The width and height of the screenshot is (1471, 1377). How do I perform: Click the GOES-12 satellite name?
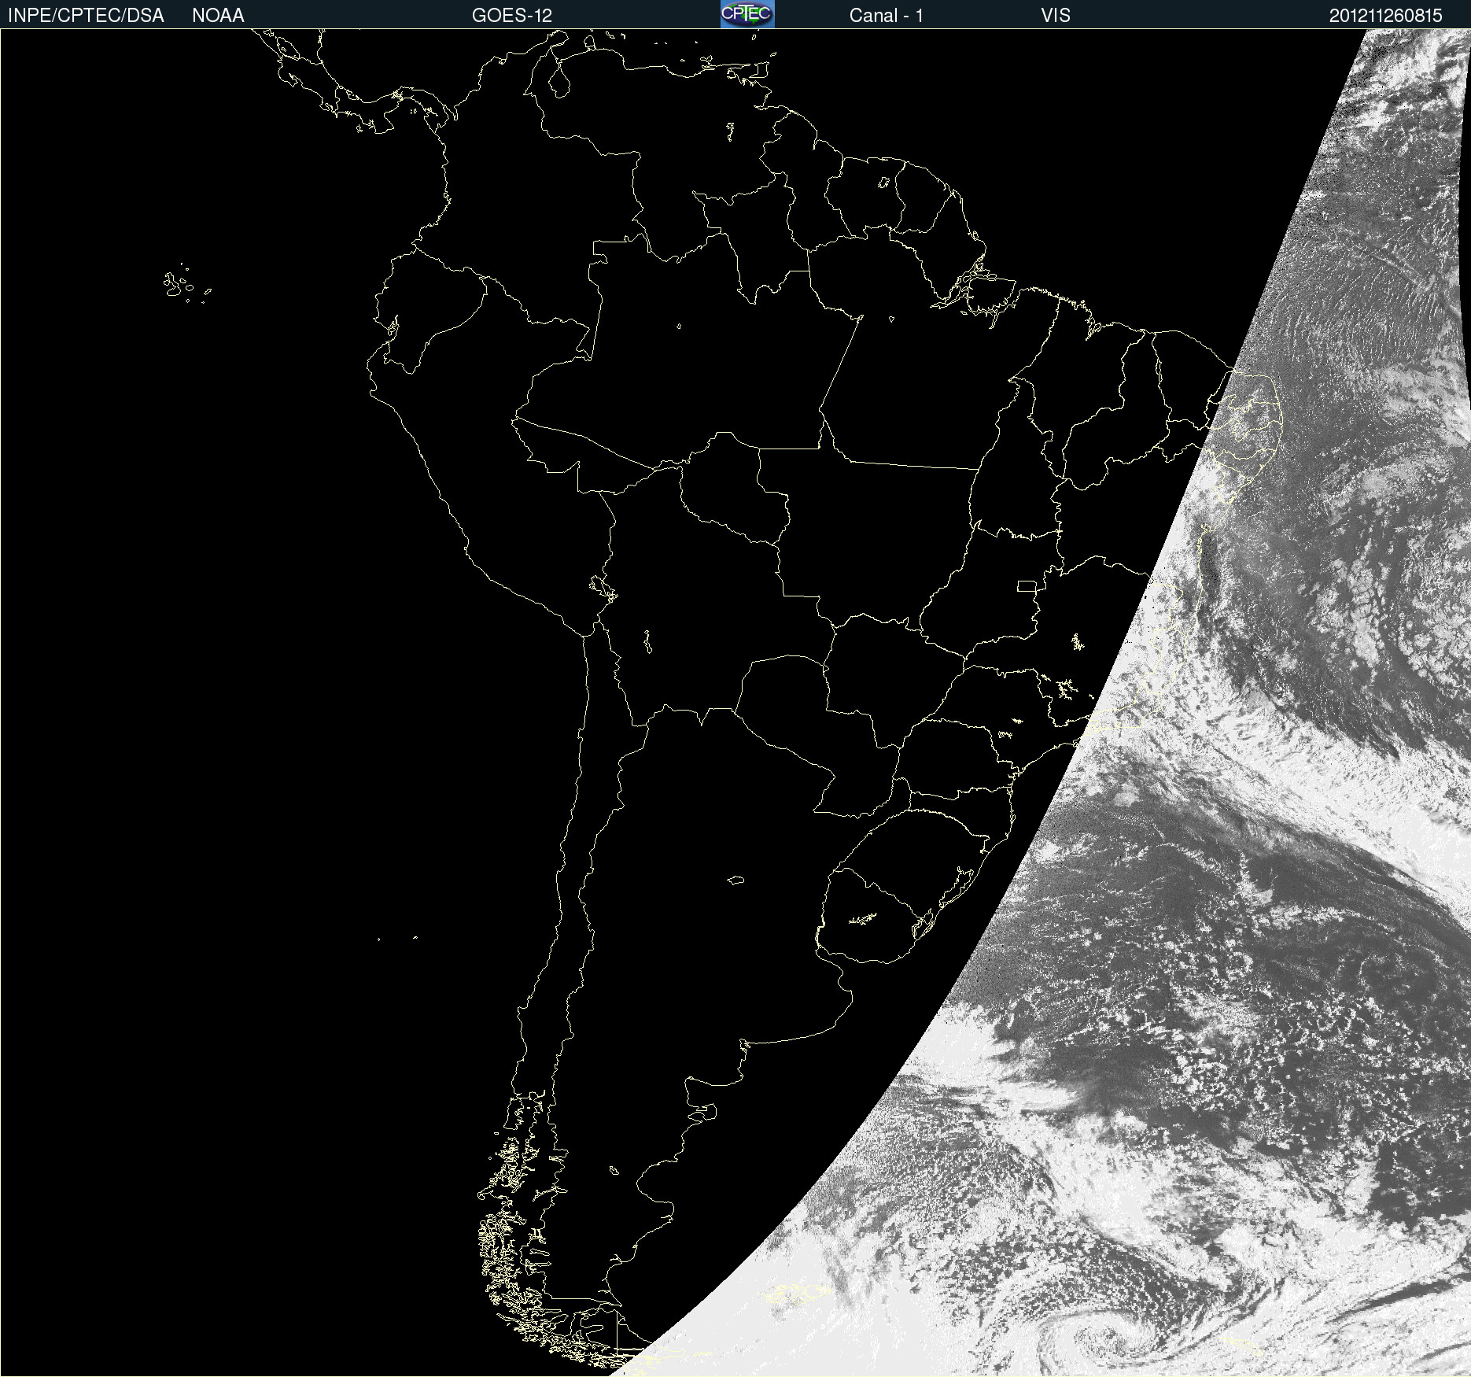(512, 16)
